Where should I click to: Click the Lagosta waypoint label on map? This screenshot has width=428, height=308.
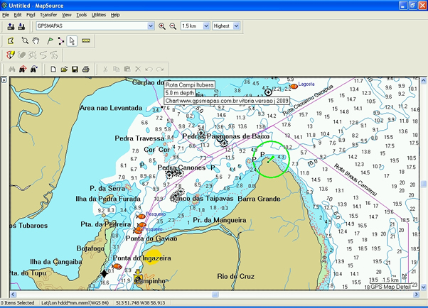306,84
